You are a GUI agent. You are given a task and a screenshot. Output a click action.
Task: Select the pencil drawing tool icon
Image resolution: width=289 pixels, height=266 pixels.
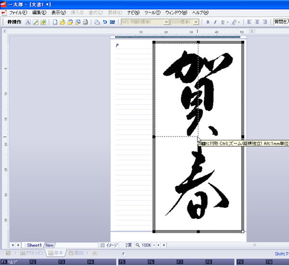coord(36,22)
